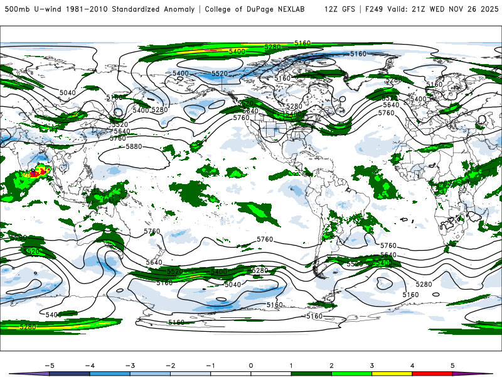Click the colorbar tick label "-1"
Screen dimensions: 502x377
tap(211, 366)
